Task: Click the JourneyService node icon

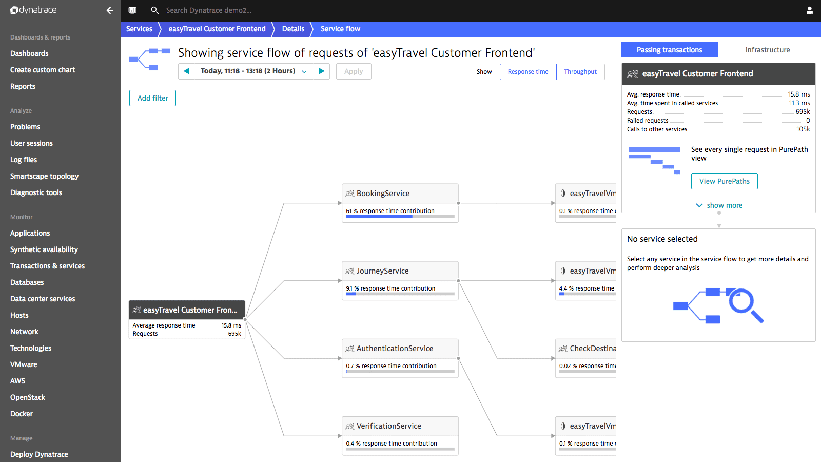Action: click(350, 271)
